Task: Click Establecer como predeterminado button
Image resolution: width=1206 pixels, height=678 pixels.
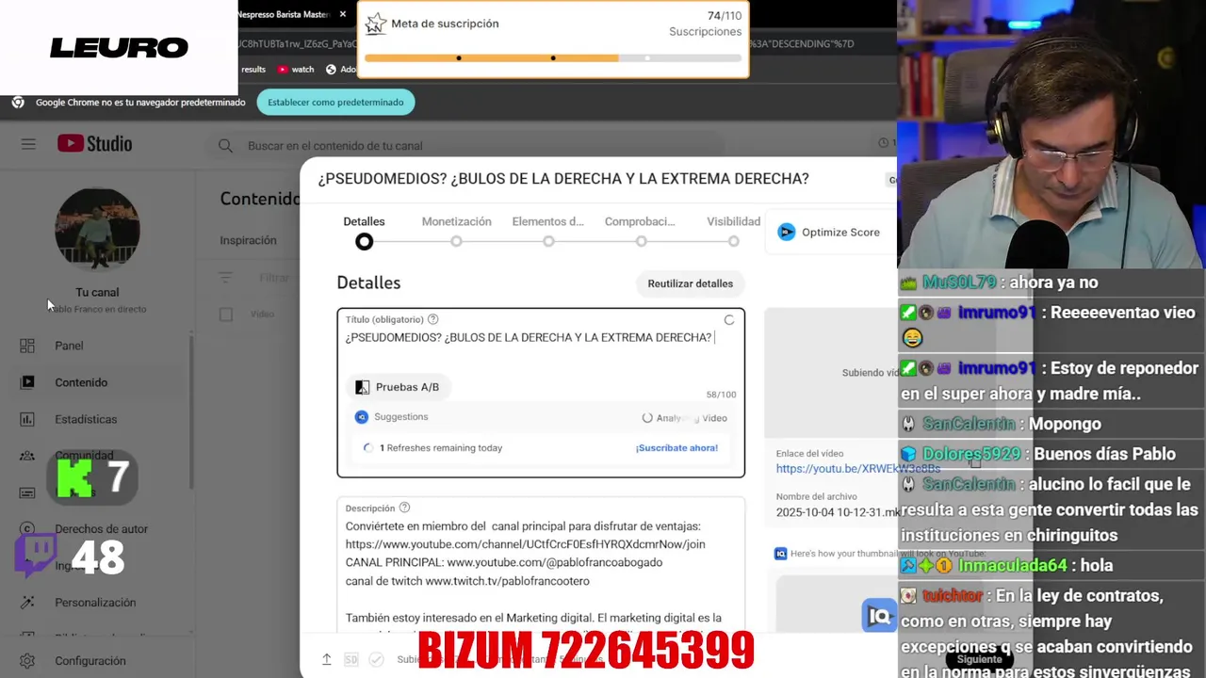Action: click(x=335, y=102)
